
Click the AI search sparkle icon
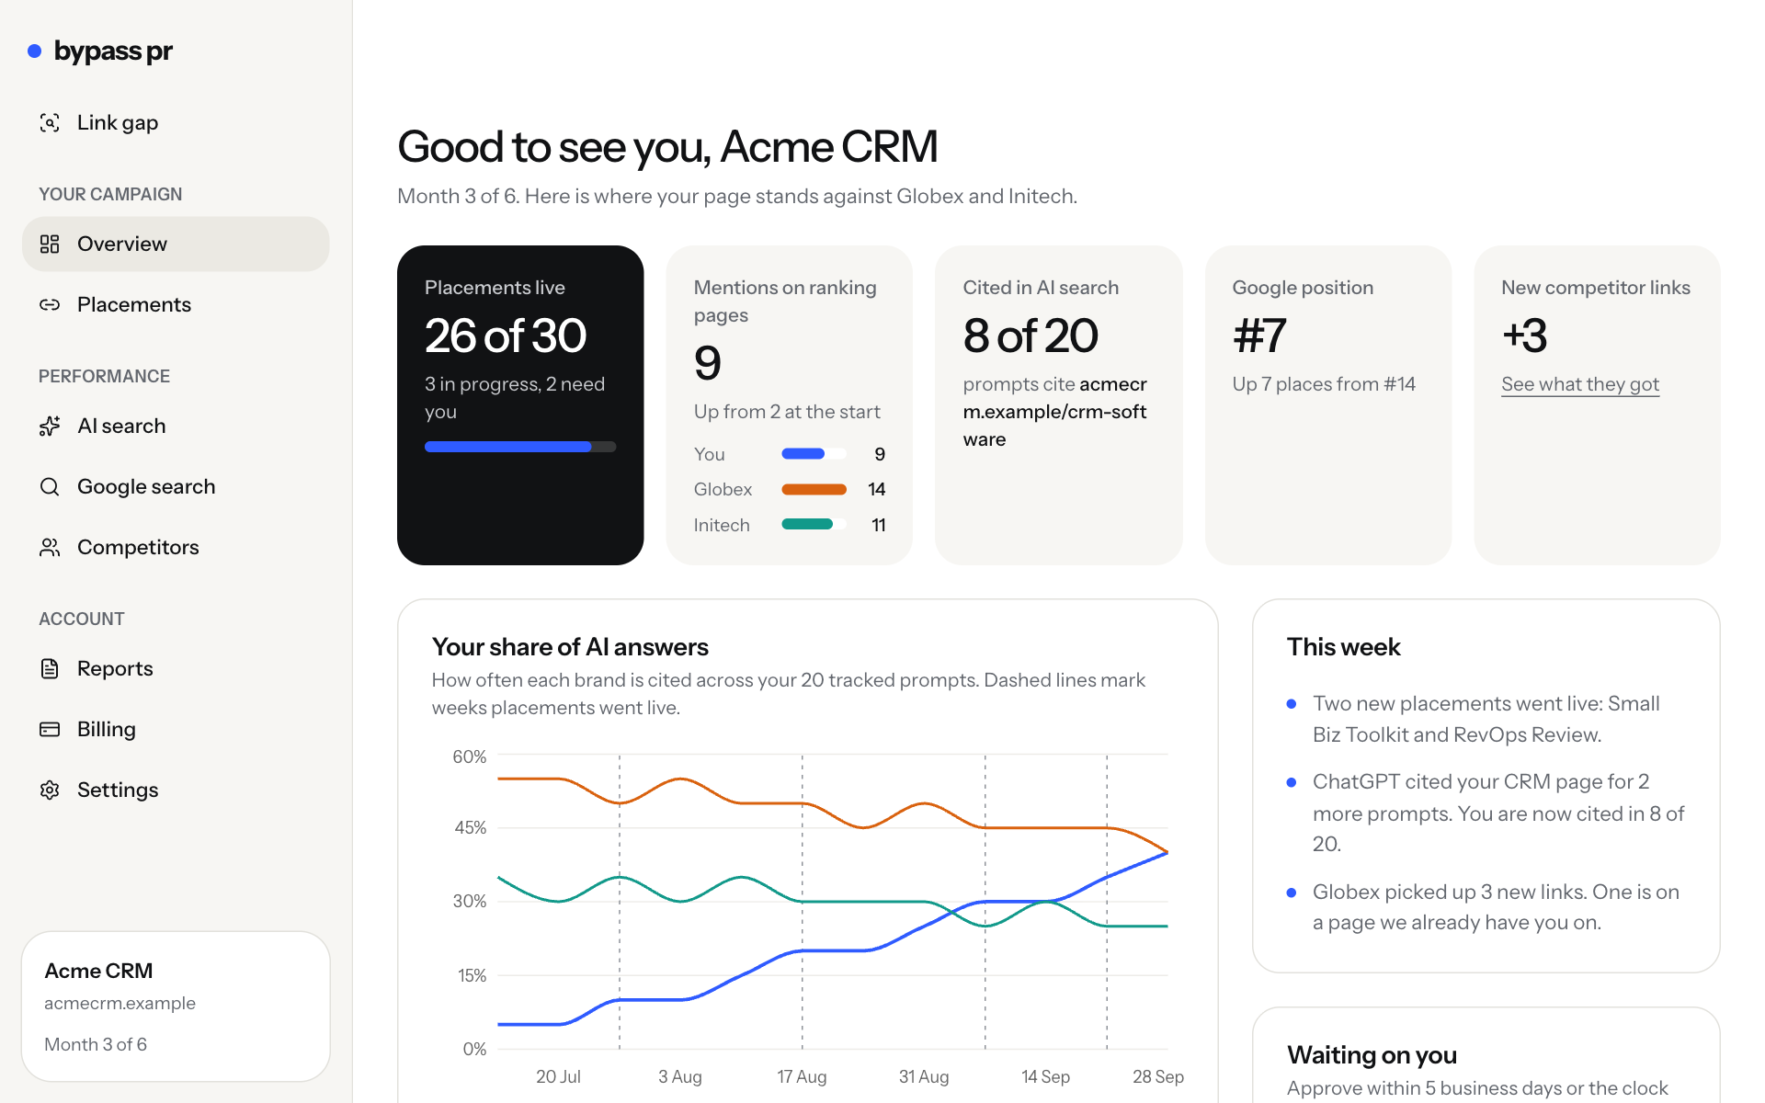[x=50, y=426]
